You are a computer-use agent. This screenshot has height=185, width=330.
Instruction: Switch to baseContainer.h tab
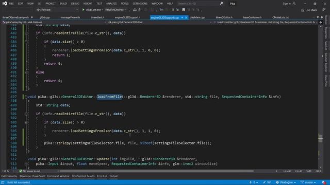[252, 17]
